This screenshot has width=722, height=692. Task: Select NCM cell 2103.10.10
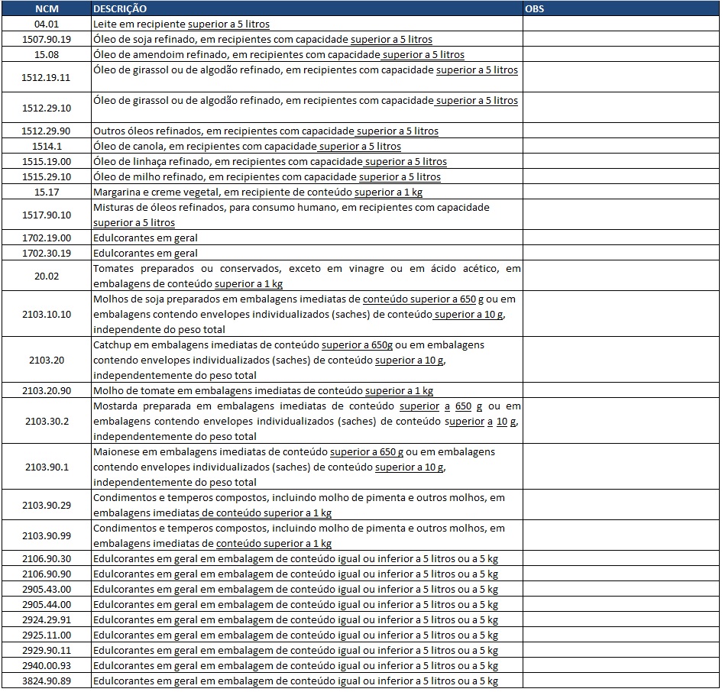point(47,314)
